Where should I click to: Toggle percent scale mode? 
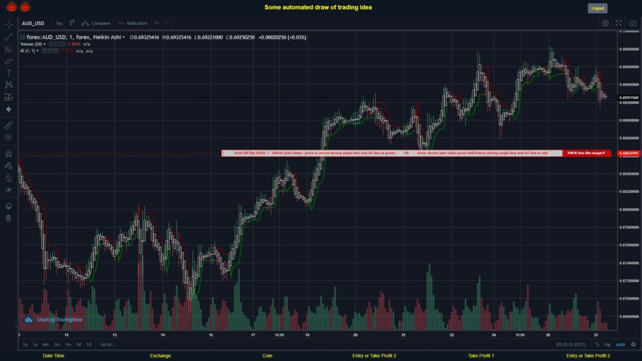pos(597,345)
